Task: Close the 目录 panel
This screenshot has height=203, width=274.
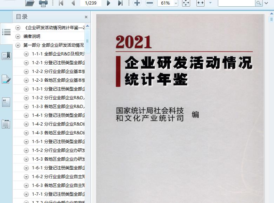Action: pos(86,17)
